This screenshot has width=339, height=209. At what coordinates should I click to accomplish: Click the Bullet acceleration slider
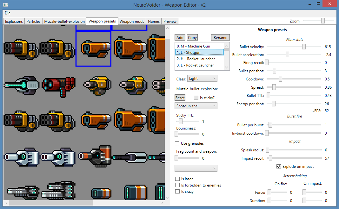[x=294, y=54]
